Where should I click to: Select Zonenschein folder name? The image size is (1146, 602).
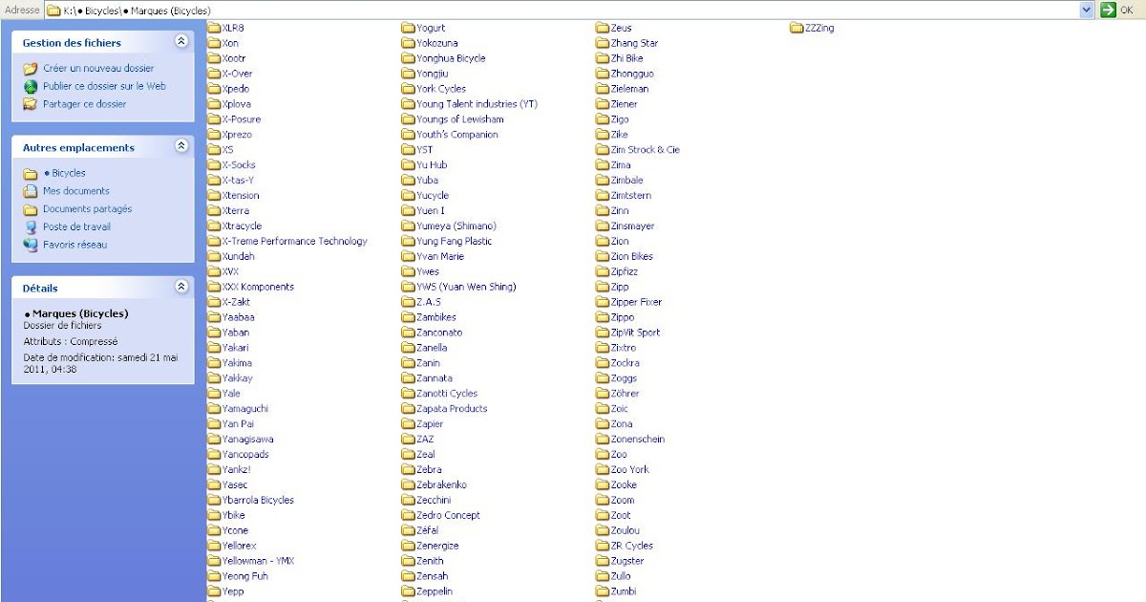tap(638, 440)
